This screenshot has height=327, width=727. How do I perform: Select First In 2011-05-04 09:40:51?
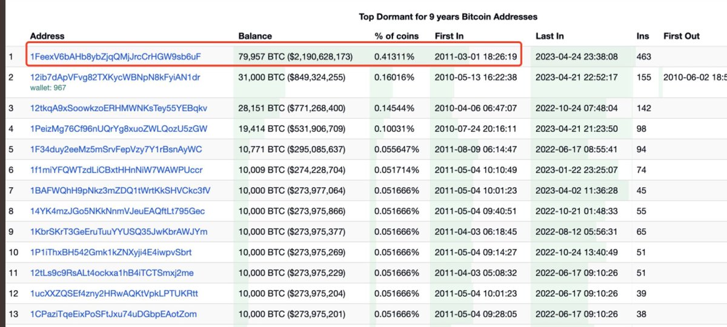pos(476,211)
